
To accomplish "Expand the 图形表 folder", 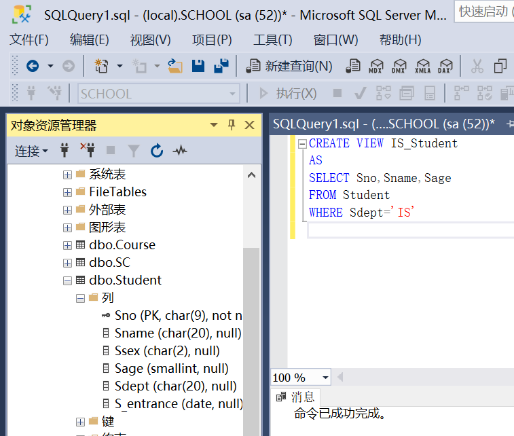I will coord(67,228).
